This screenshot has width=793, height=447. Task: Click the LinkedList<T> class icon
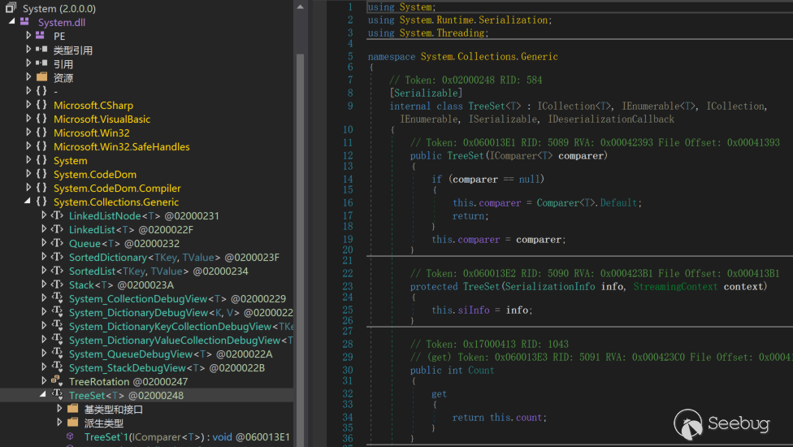coord(57,229)
